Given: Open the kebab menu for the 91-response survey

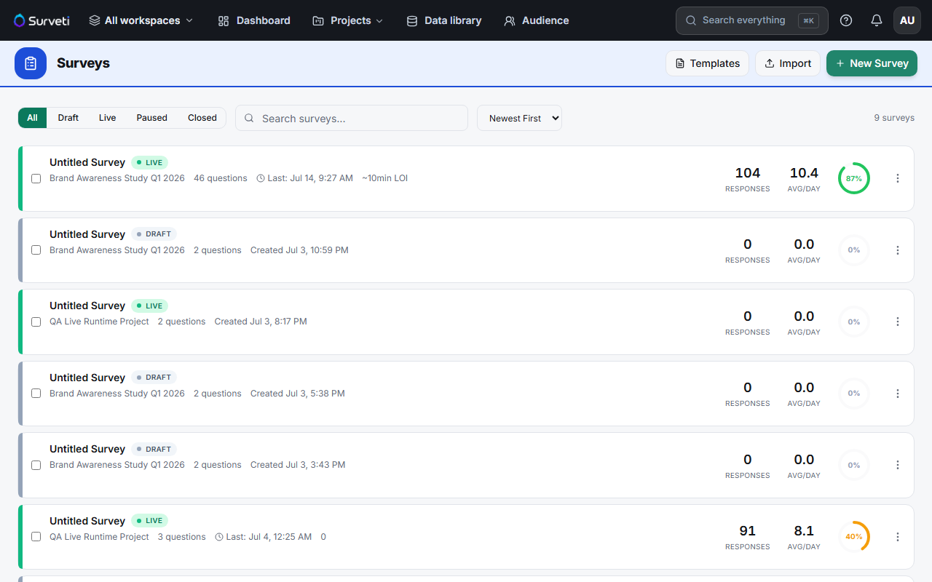Looking at the screenshot, I should [898, 537].
